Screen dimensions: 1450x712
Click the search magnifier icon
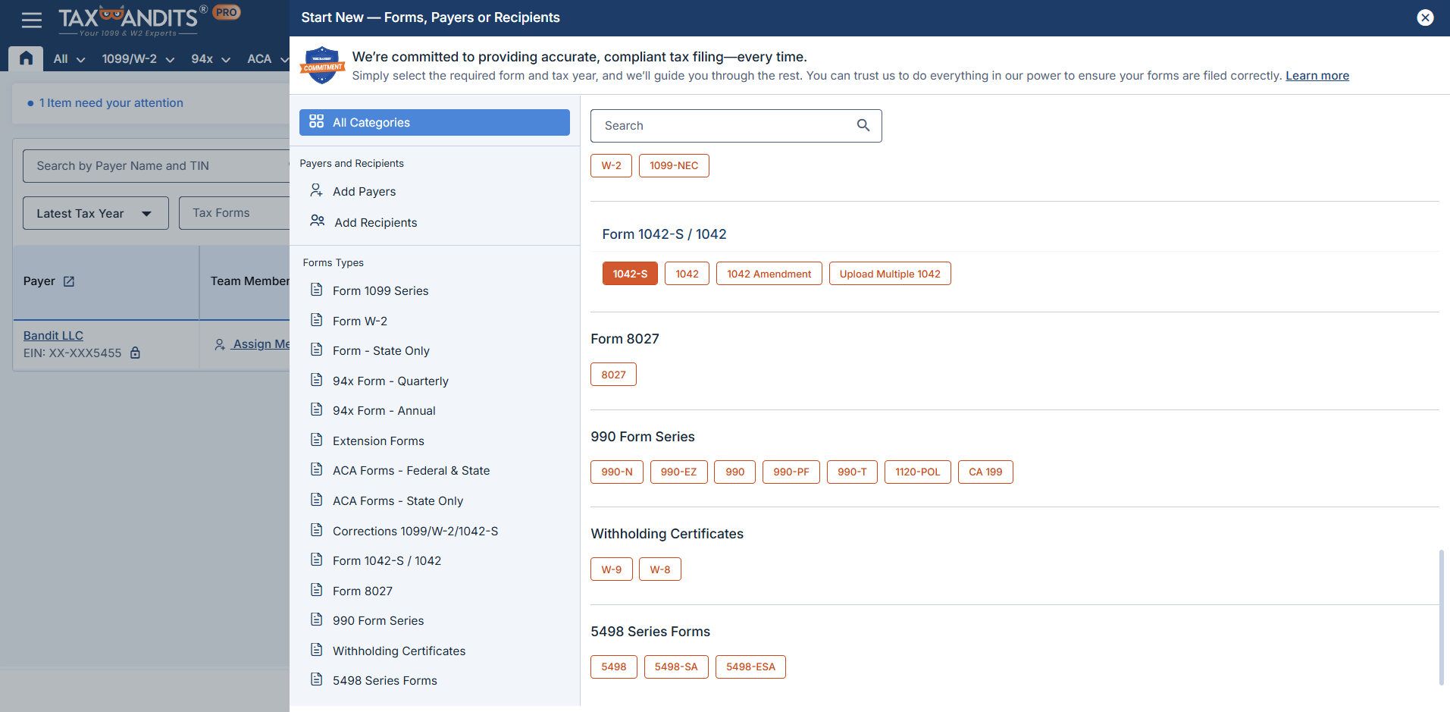[x=863, y=126]
